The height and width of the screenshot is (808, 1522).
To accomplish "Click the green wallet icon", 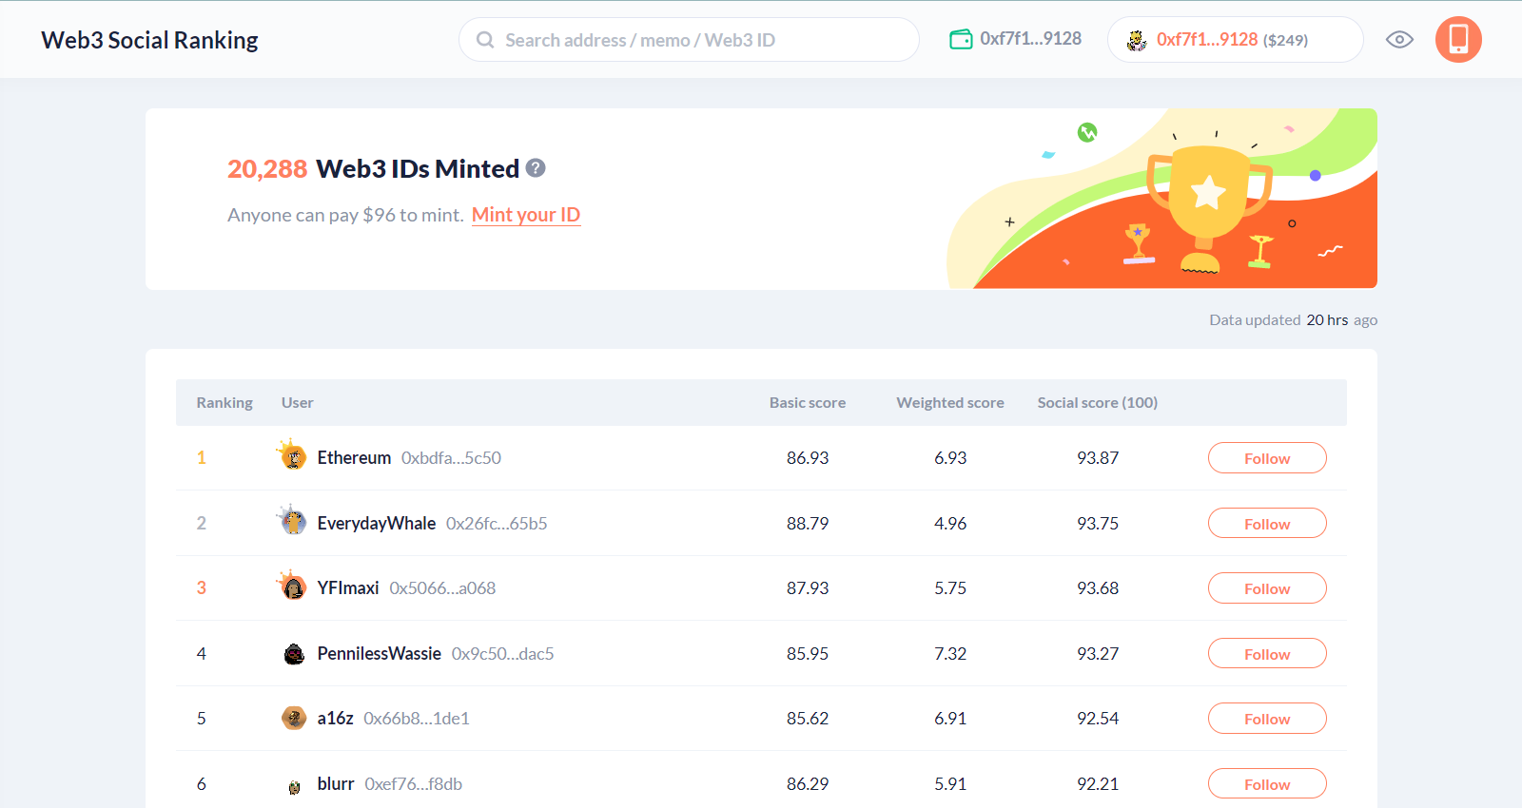I will coord(961,39).
